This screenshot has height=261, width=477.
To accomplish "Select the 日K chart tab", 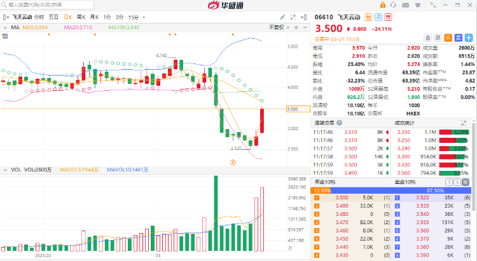I will point(68,17).
